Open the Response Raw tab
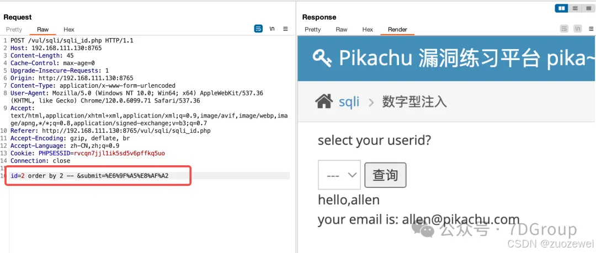This screenshot has width=596, height=253. (342, 30)
